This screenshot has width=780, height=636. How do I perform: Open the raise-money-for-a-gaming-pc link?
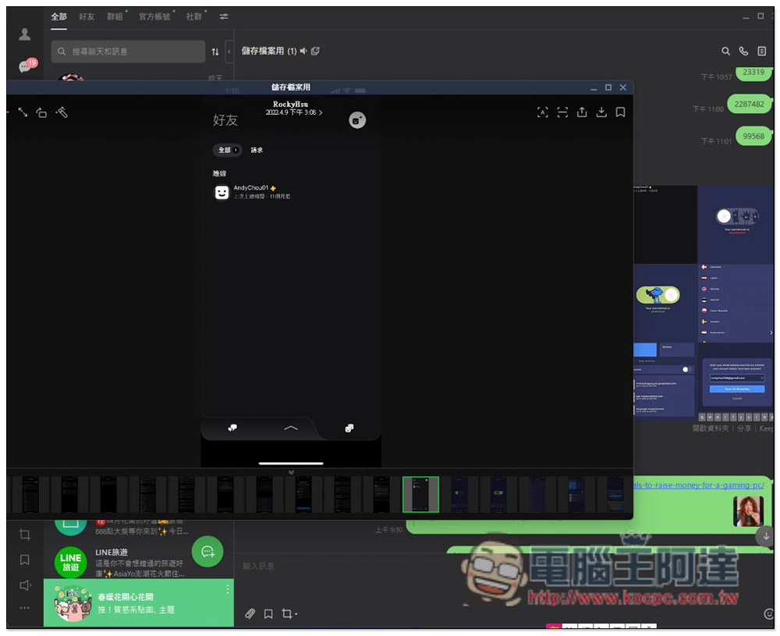click(x=699, y=485)
